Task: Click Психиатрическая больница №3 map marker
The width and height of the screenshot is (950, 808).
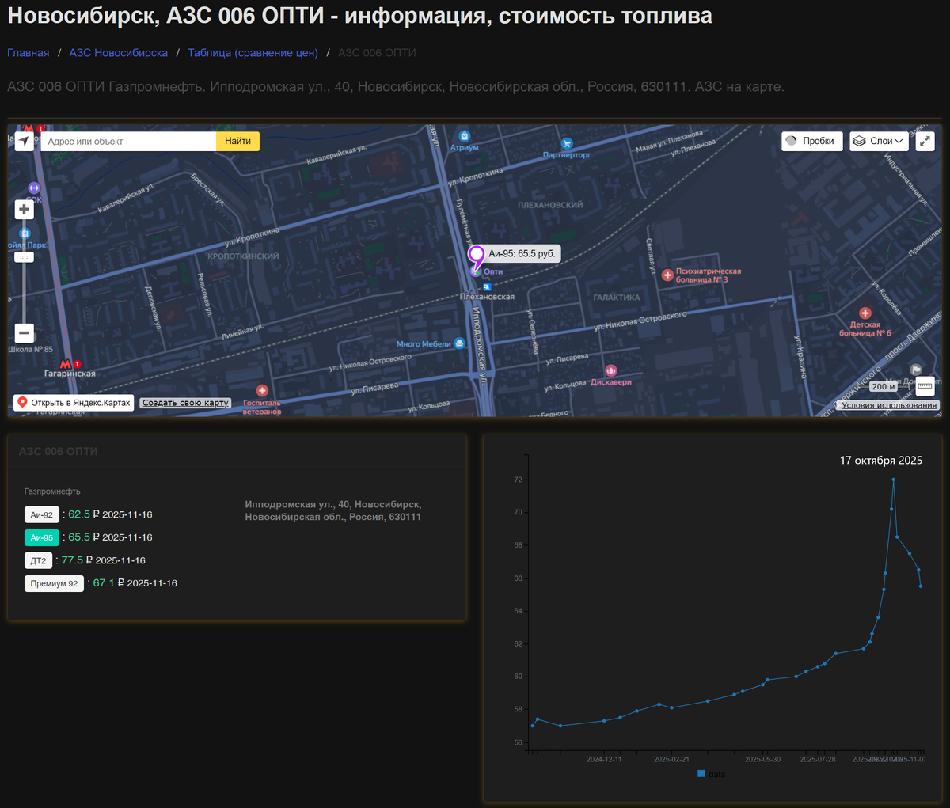Action: pyautogui.click(x=667, y=275)
